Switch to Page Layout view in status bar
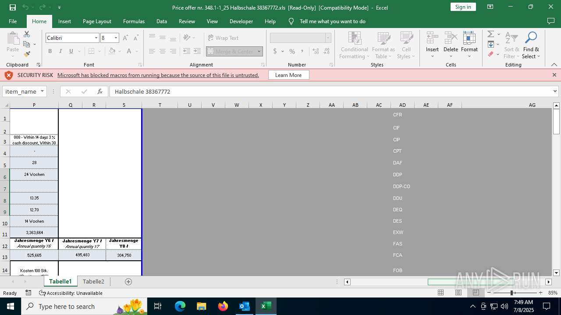 pyautogui.click(x=458, y=293)
